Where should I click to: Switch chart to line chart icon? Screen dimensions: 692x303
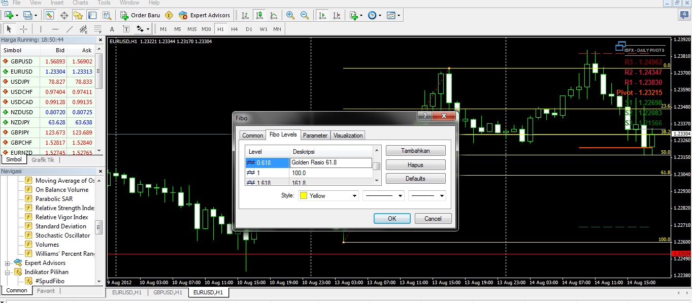(274, 15)
